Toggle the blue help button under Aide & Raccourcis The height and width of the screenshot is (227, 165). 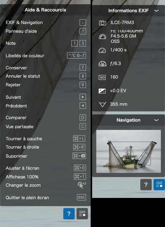[x=69, y=214]
